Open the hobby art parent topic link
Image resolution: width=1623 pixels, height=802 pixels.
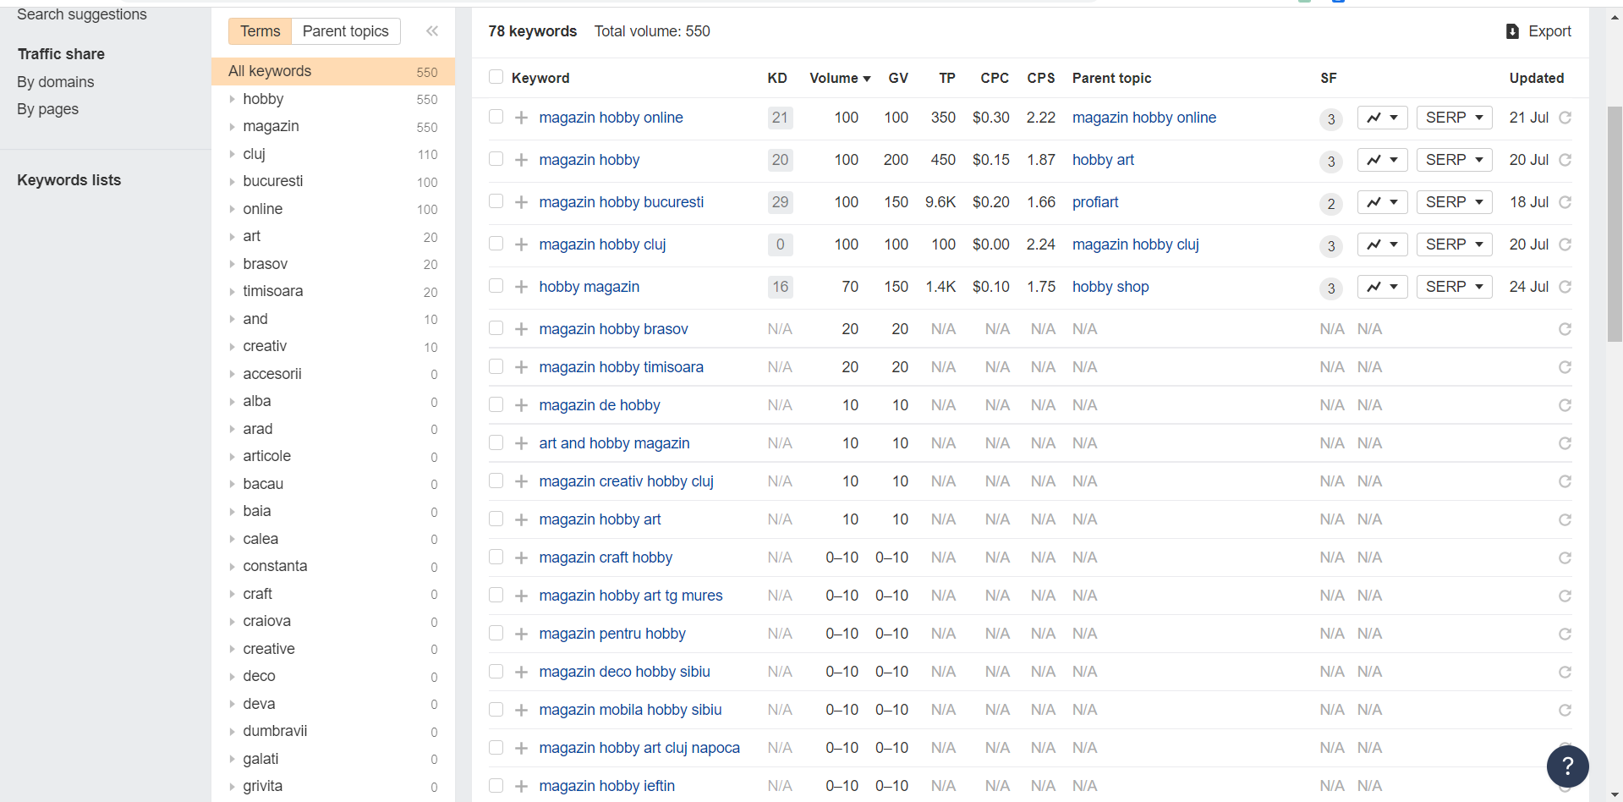(x=1103, y=160)
